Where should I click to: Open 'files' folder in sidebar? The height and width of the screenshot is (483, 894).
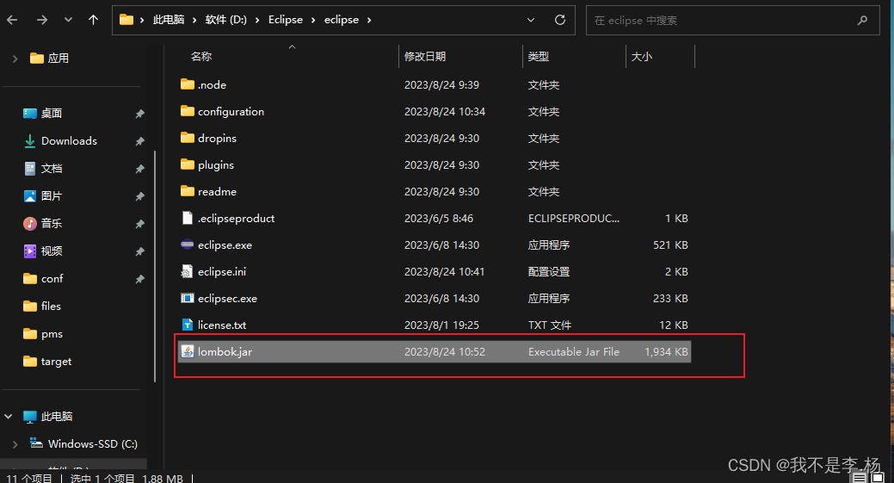pyautogui.click(x=42, y=307)
